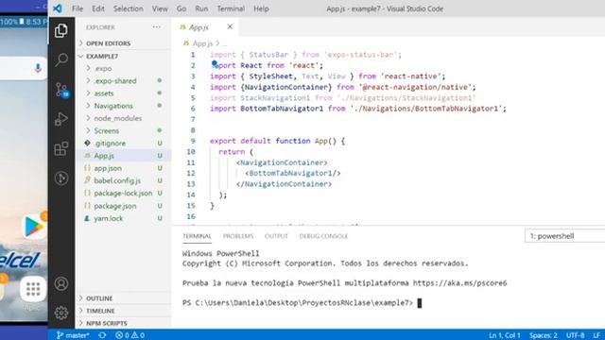Open the Terminal menu

tap(231, 8)
